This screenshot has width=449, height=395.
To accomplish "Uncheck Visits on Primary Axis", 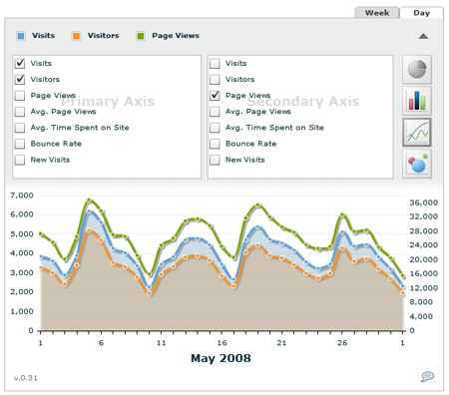I will tap(20, 63).
